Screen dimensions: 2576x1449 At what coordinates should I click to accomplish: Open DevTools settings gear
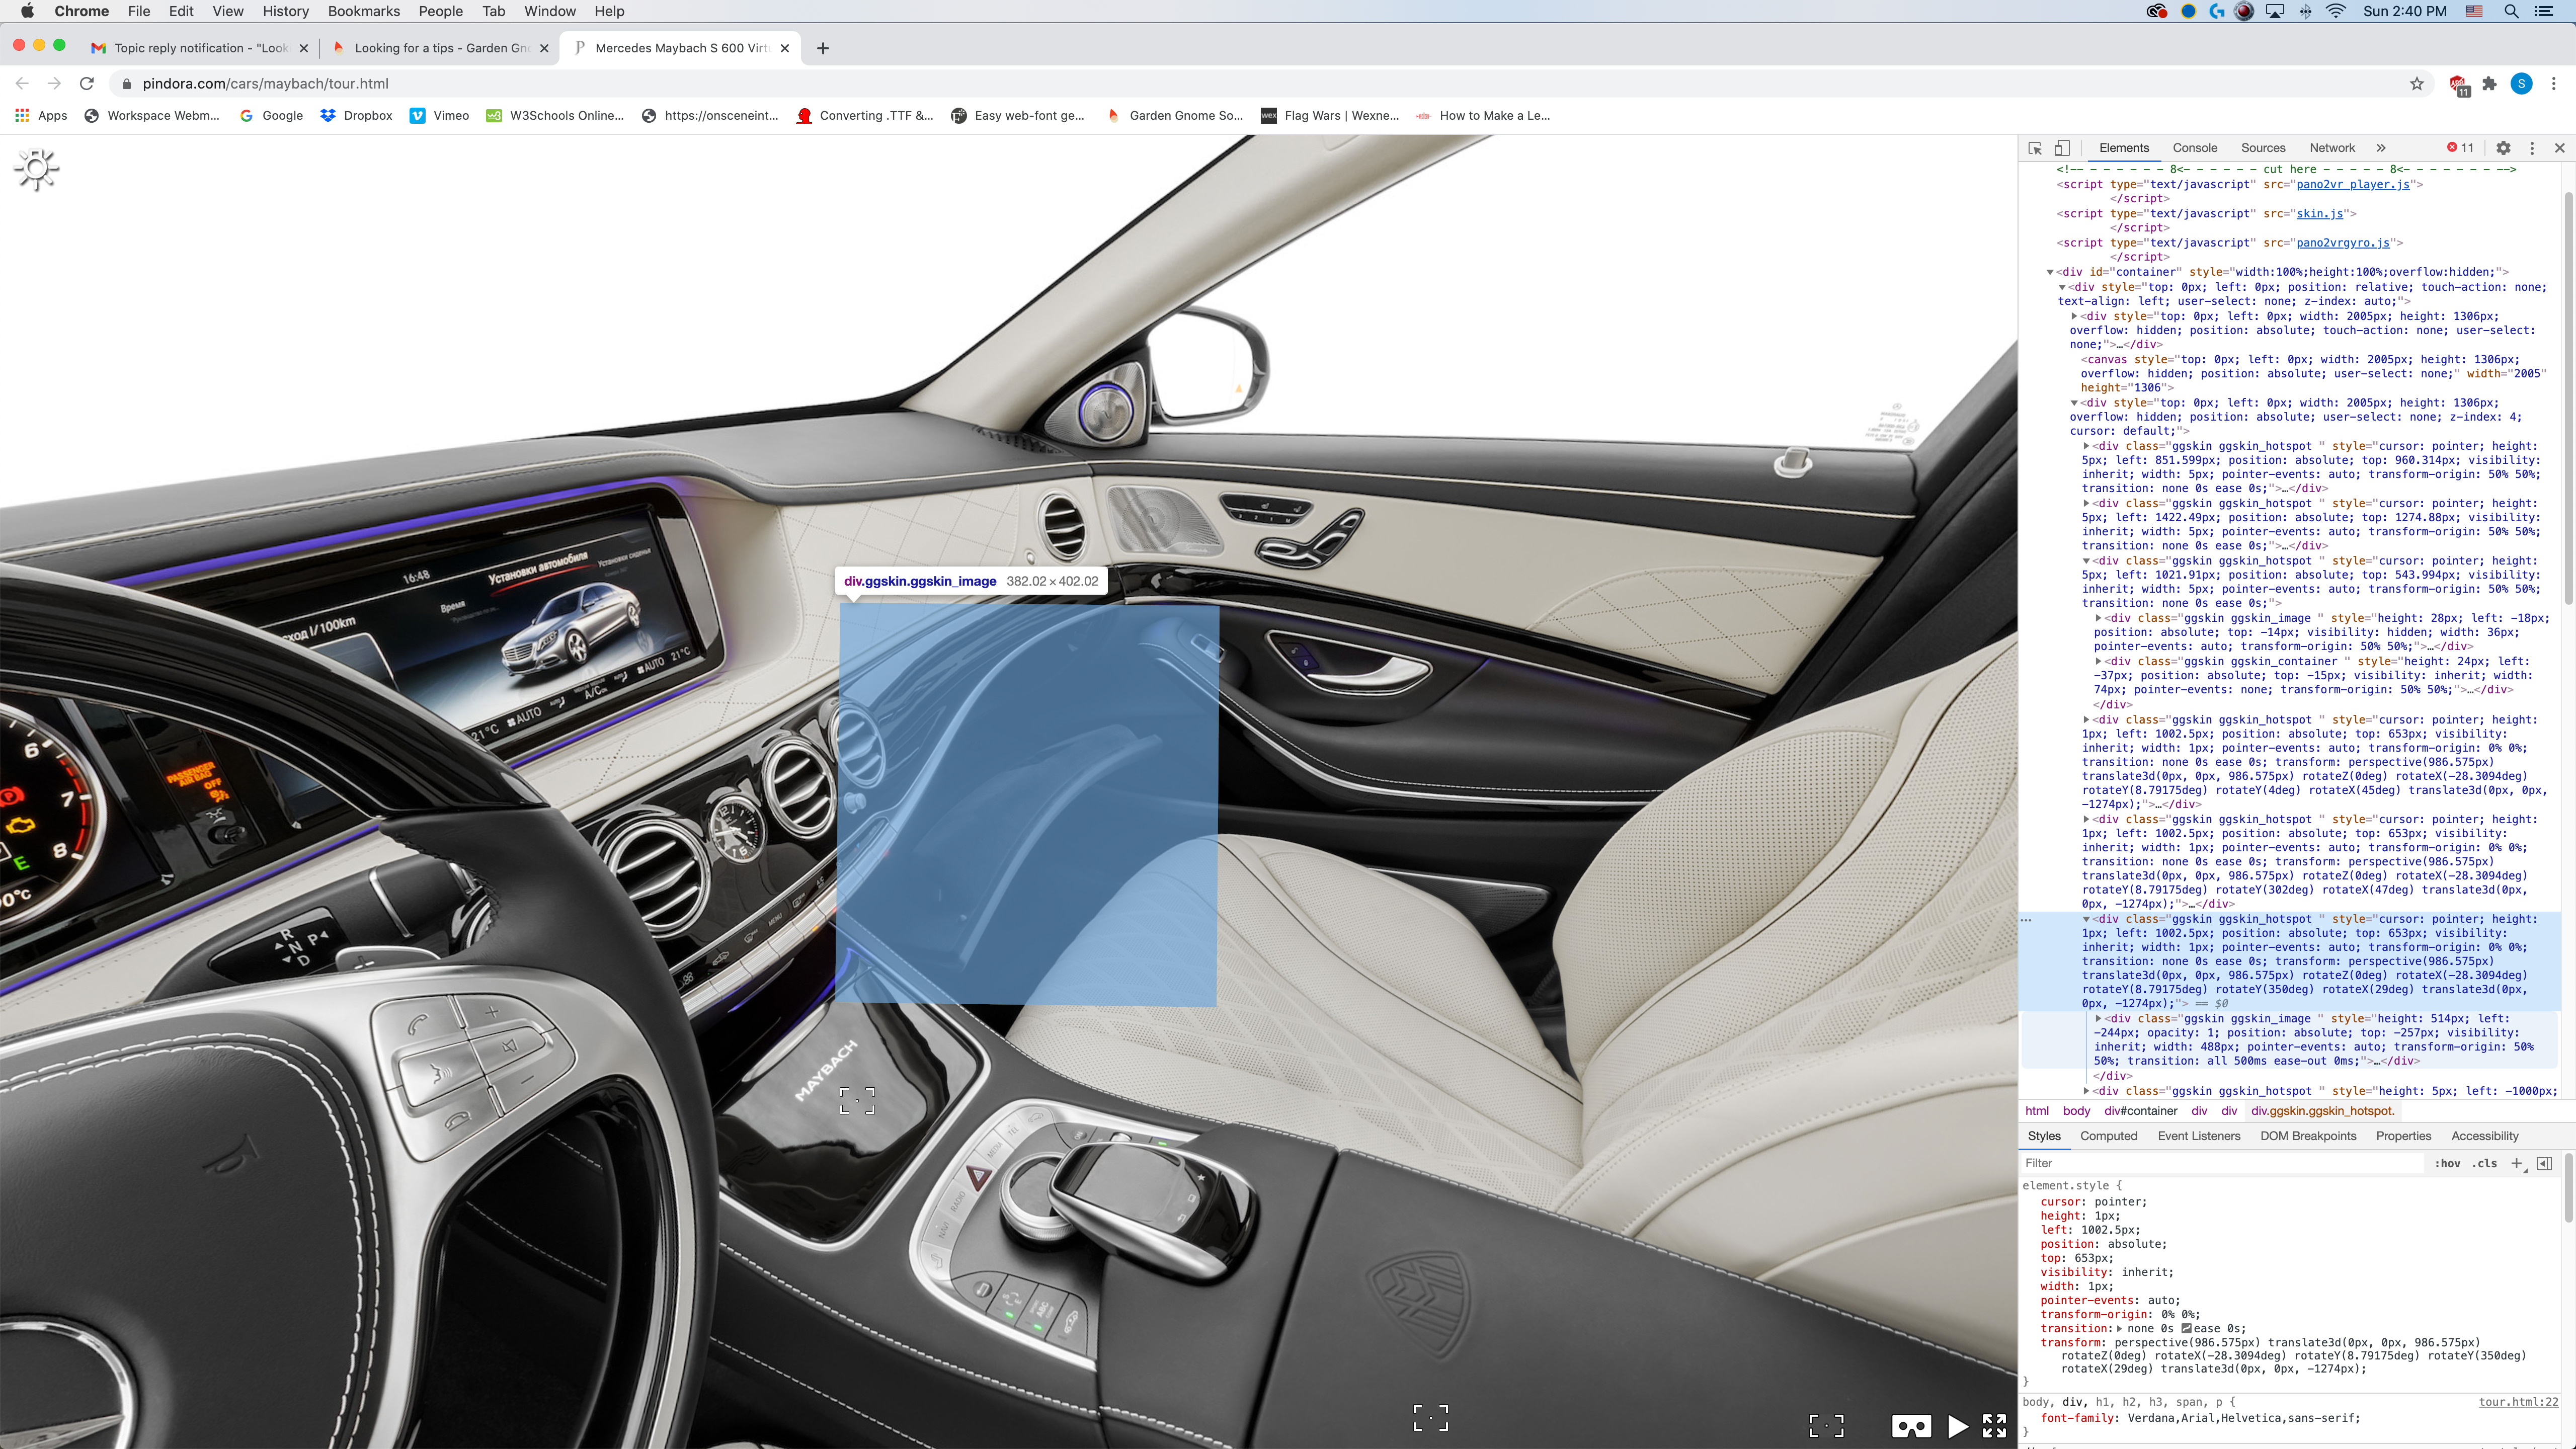click(2503, 148)
